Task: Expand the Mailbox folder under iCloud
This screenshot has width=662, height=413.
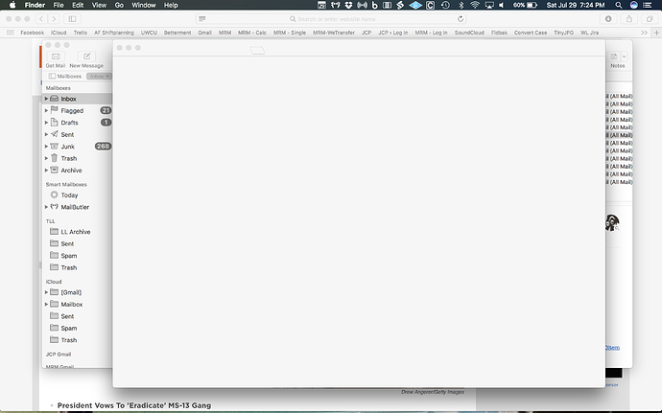Action: (46, 304)
